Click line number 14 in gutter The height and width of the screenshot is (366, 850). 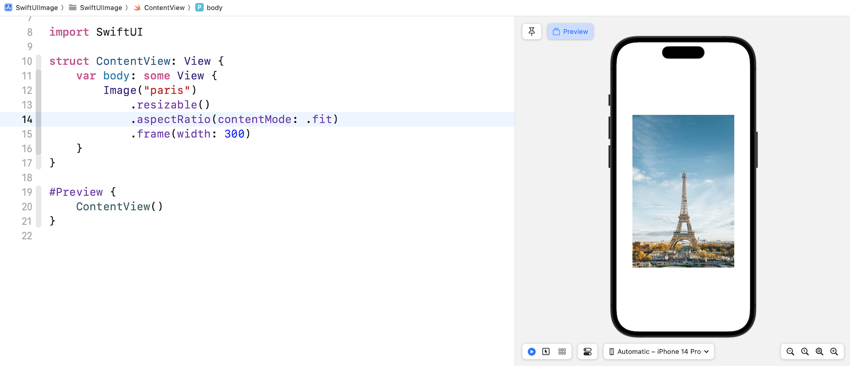27,119
